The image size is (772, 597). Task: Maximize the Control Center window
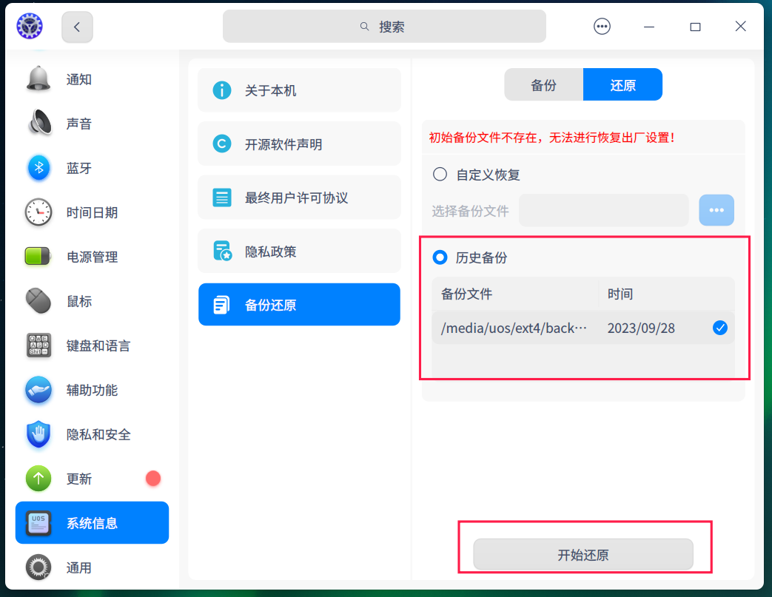(695, 27)
